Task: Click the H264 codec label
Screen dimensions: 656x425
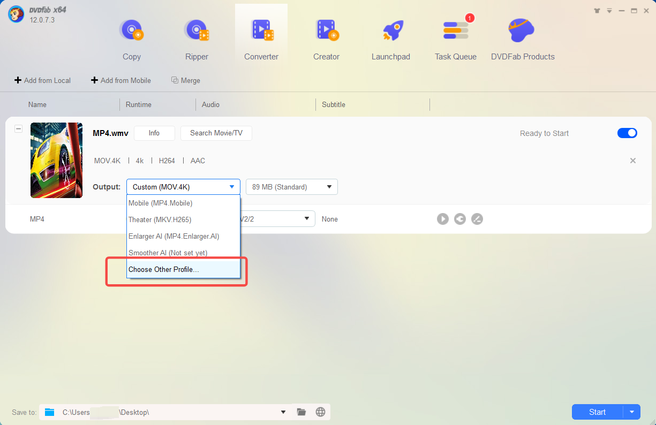Action: pyautogui.click(x=167, y=161)
